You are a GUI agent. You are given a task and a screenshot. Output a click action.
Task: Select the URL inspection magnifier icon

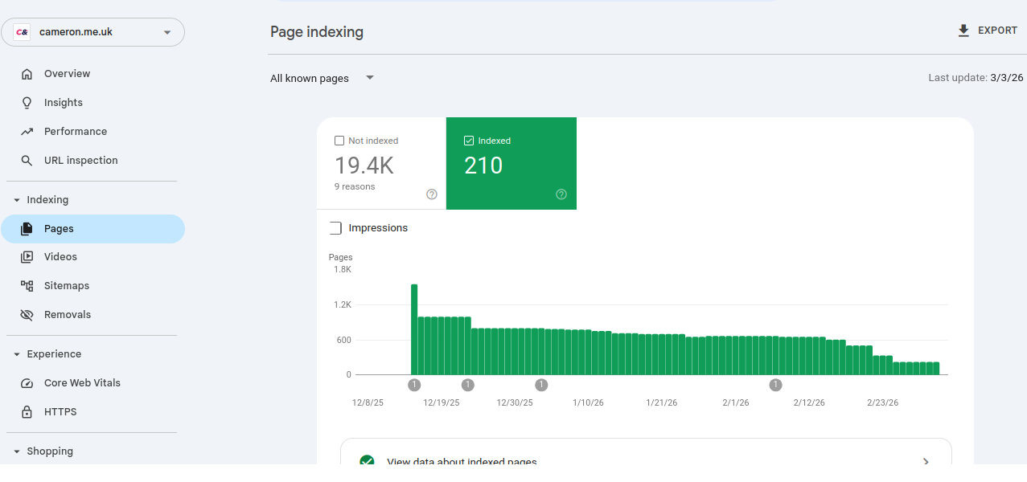coord(28,160)
